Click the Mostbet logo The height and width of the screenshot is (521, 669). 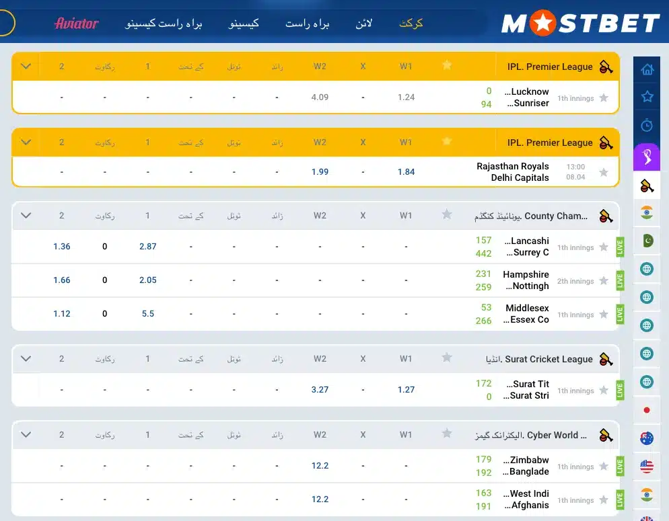pyautogui.click(x=580, y=23)
